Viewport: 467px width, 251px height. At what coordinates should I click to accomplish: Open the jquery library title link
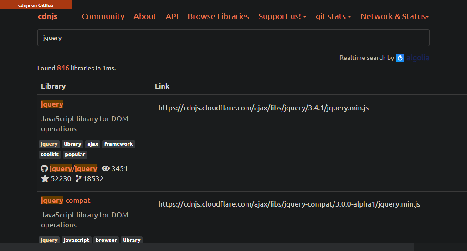[x=52, y=104]
